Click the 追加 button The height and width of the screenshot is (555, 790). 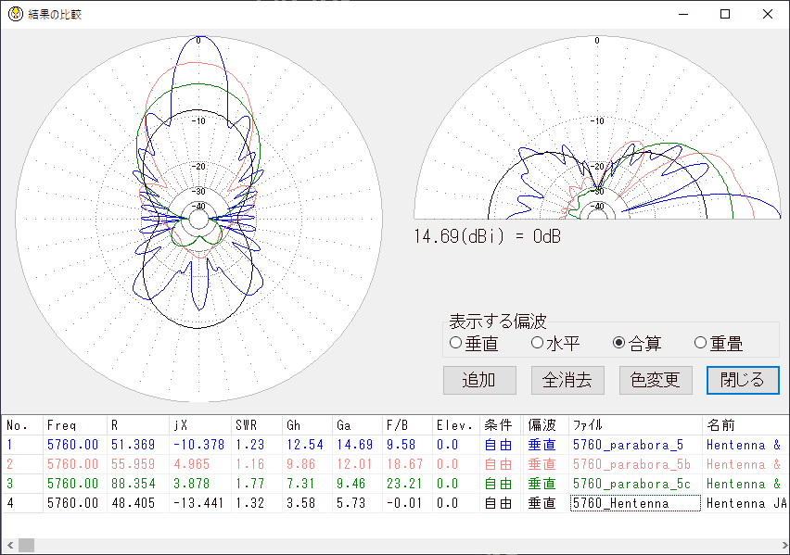click(478, 380)
